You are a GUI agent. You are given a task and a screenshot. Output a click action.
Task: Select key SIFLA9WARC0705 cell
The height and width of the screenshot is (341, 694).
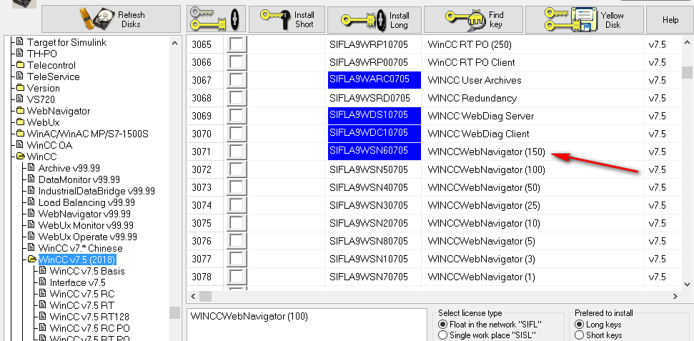click(x=375, y=80)
